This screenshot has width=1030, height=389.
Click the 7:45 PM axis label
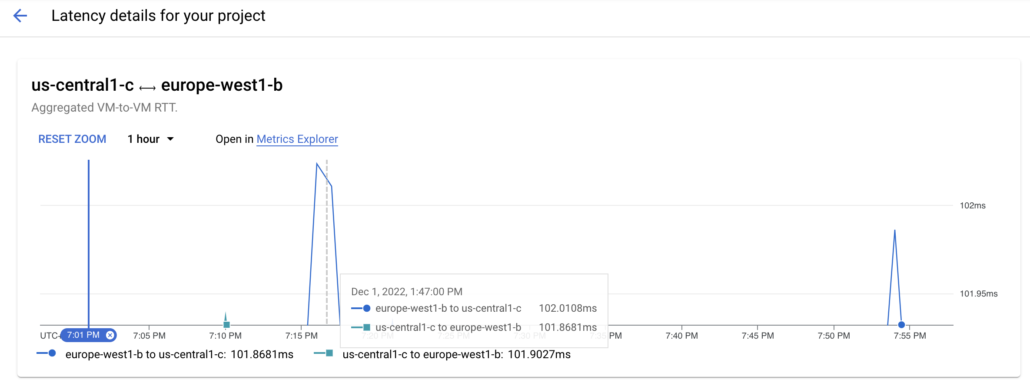(758, 336)
